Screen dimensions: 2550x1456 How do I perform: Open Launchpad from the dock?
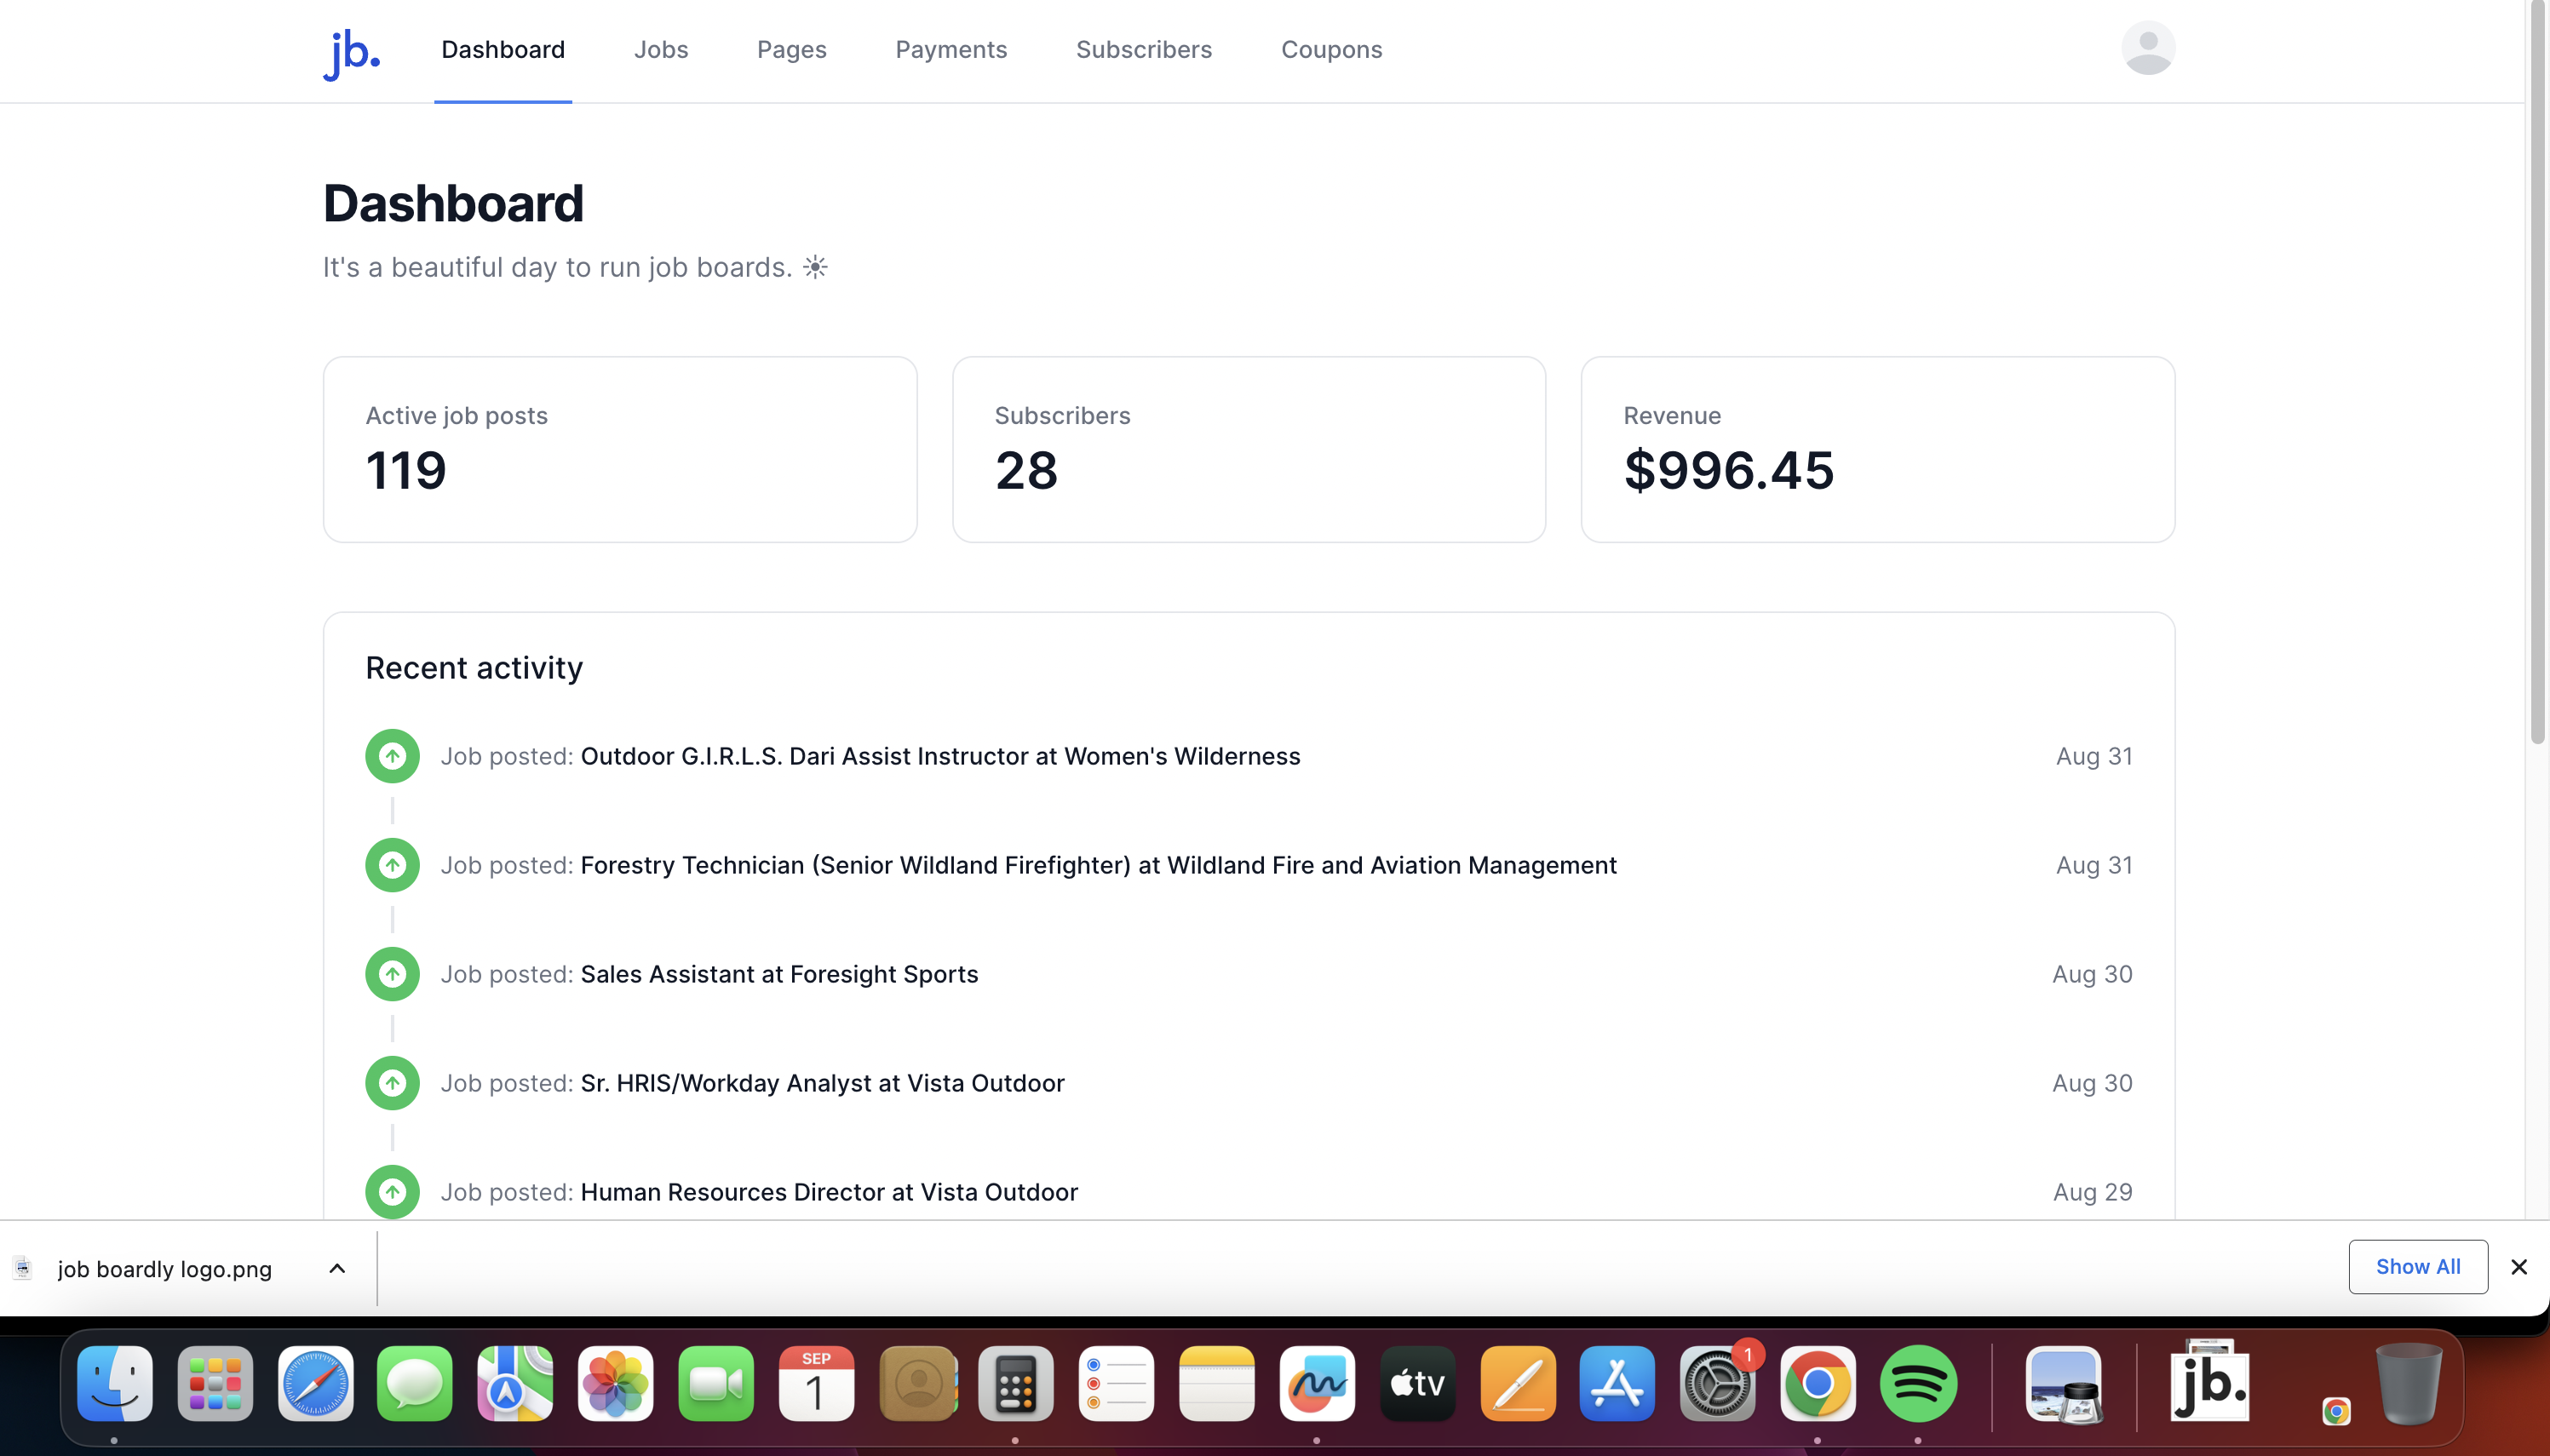[215, 1384]
